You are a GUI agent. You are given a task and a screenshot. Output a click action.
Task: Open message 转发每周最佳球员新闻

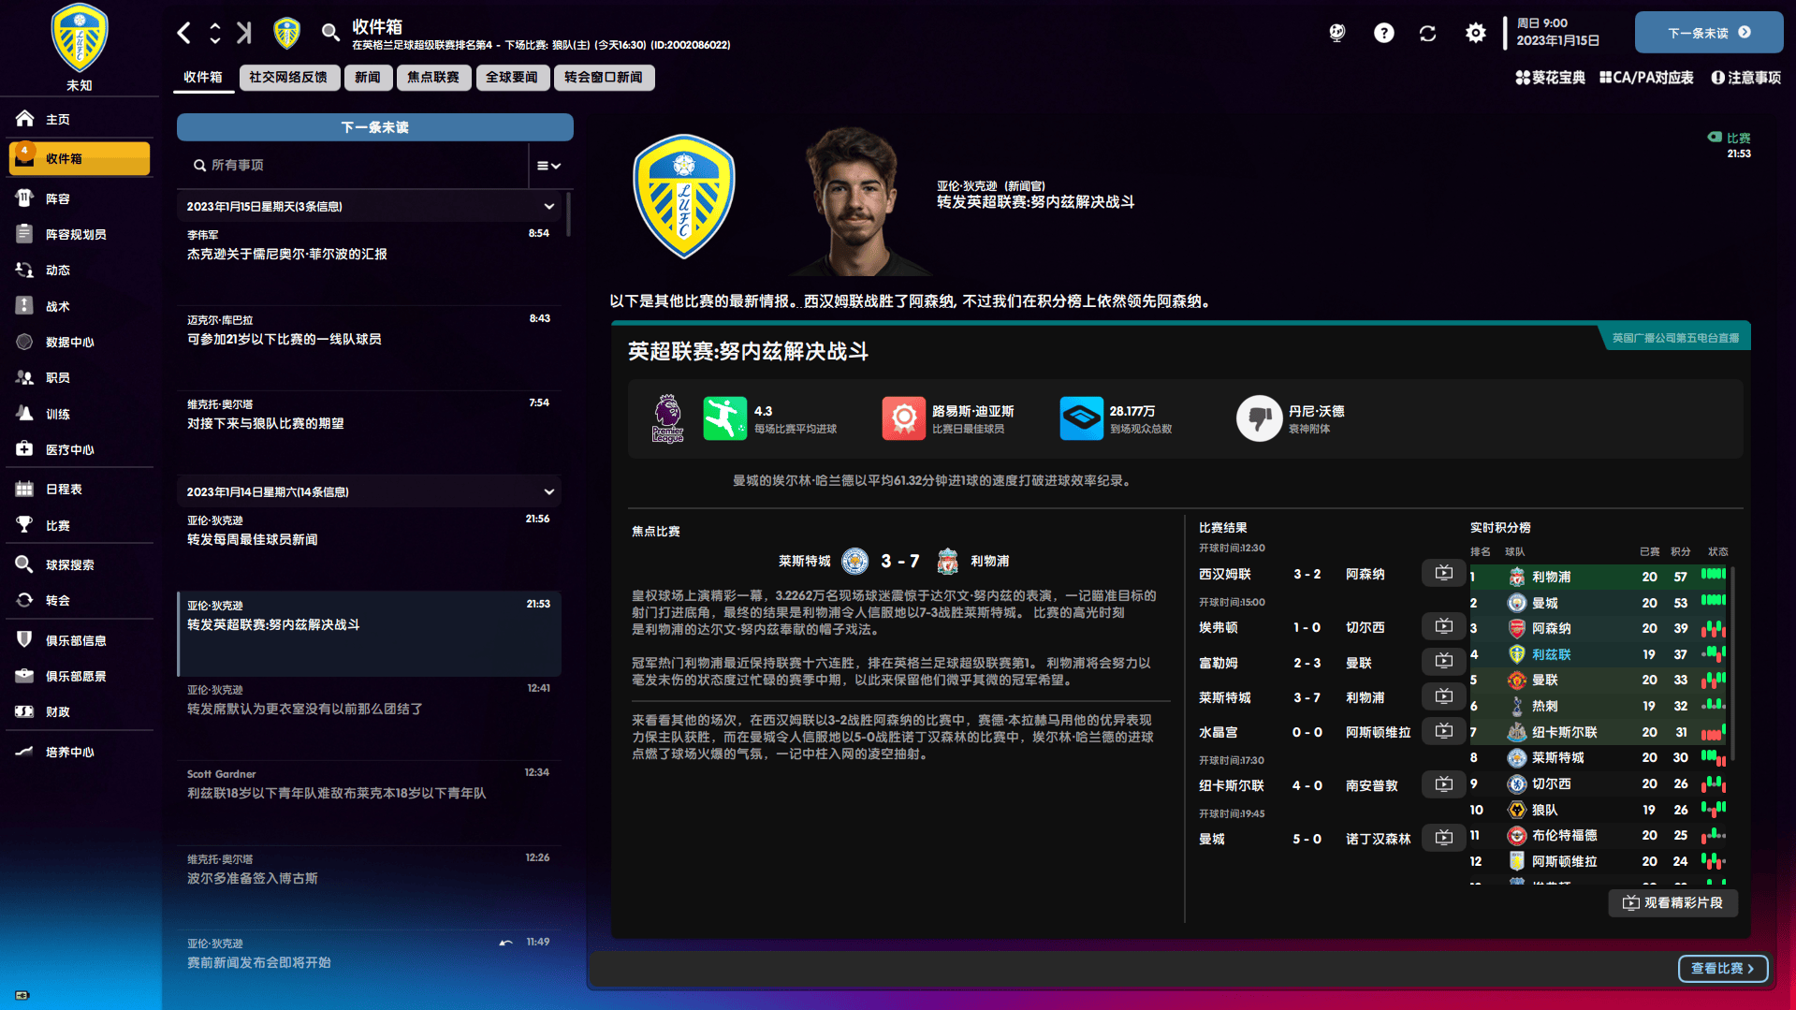click(x=370, y=547)
